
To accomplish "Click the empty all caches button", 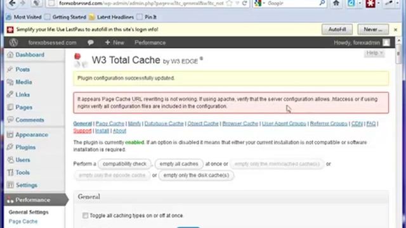I will coord(179,164).
